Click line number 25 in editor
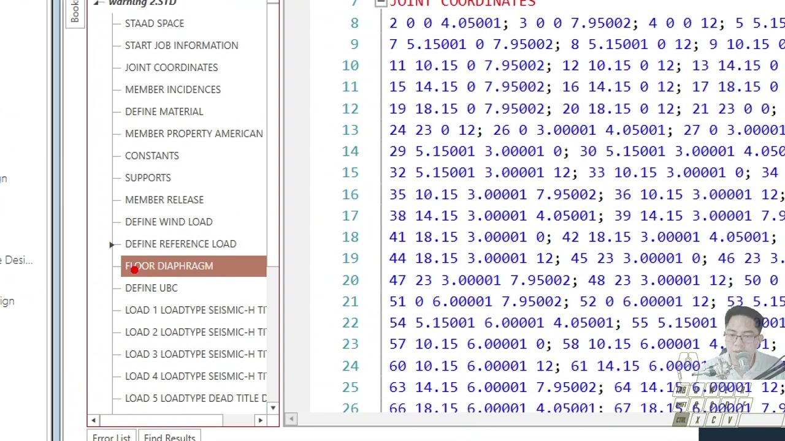This screenshot has width=785, height=441. point(350,387)
